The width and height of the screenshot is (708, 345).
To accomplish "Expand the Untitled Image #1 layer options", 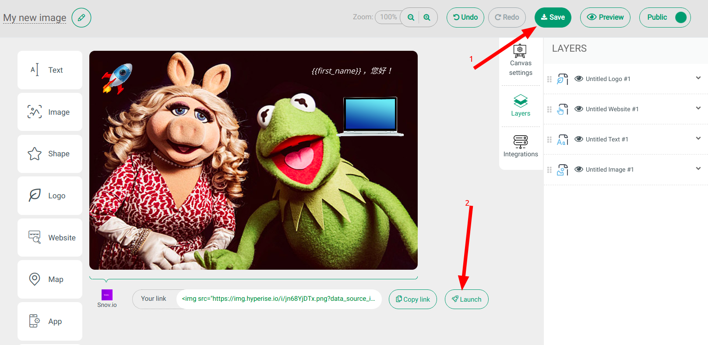I will tap(698, 169).
